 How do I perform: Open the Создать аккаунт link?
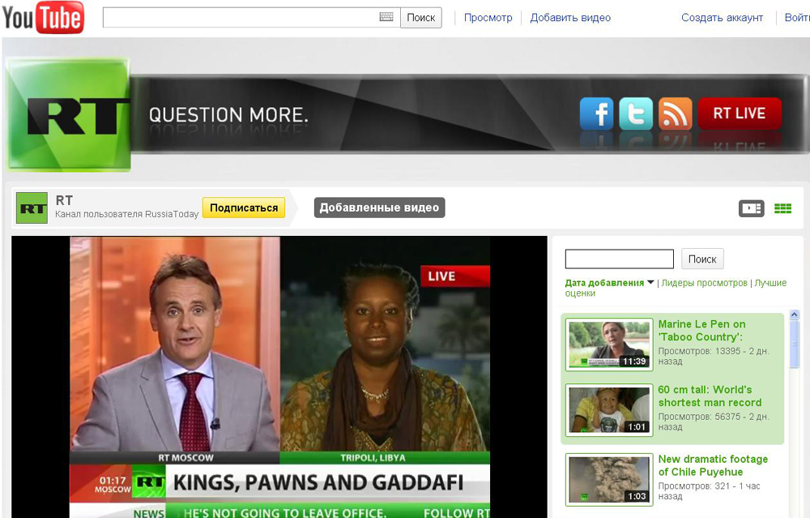(x=722, y=18)
